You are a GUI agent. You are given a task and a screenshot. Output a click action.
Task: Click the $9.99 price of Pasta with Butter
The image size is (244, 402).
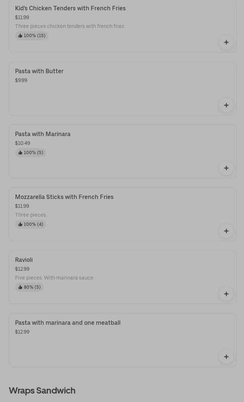[21, 80]
